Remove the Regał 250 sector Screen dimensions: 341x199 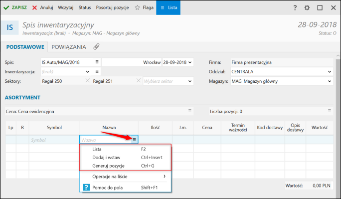pos(88,81)
